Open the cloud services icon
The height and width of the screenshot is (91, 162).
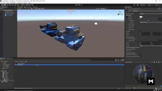(138, 5)
